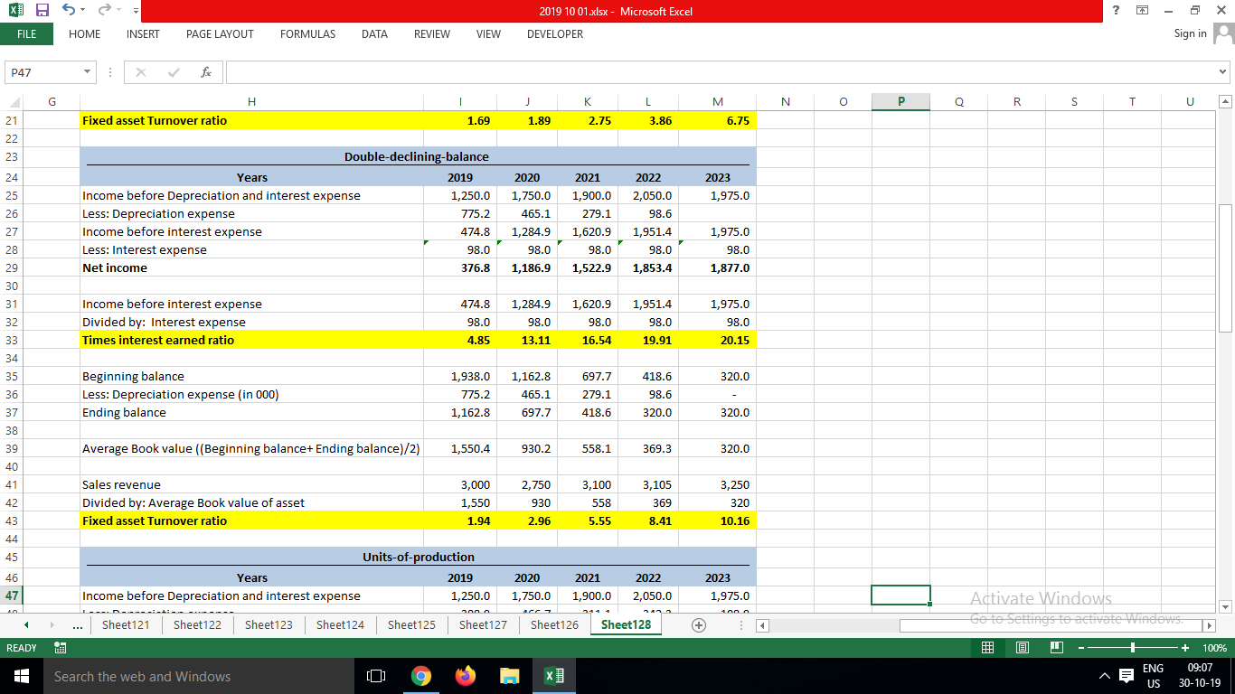The image size is (1235, 694).
Task: Switch to Page Layout view icon
Action: (x=1023, y=648)
